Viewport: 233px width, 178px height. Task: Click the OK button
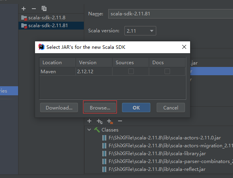(136, 108)
